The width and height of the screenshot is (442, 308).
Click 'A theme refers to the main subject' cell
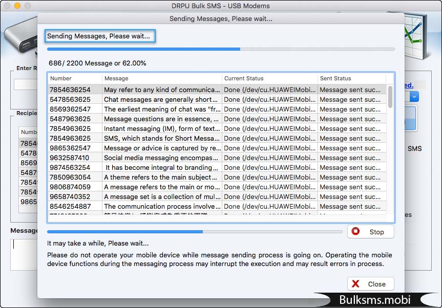tap(162, 177)
